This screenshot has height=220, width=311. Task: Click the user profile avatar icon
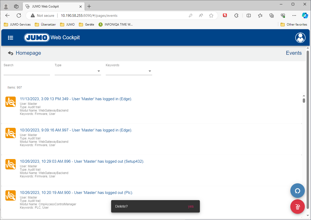[x=300, y=38]
